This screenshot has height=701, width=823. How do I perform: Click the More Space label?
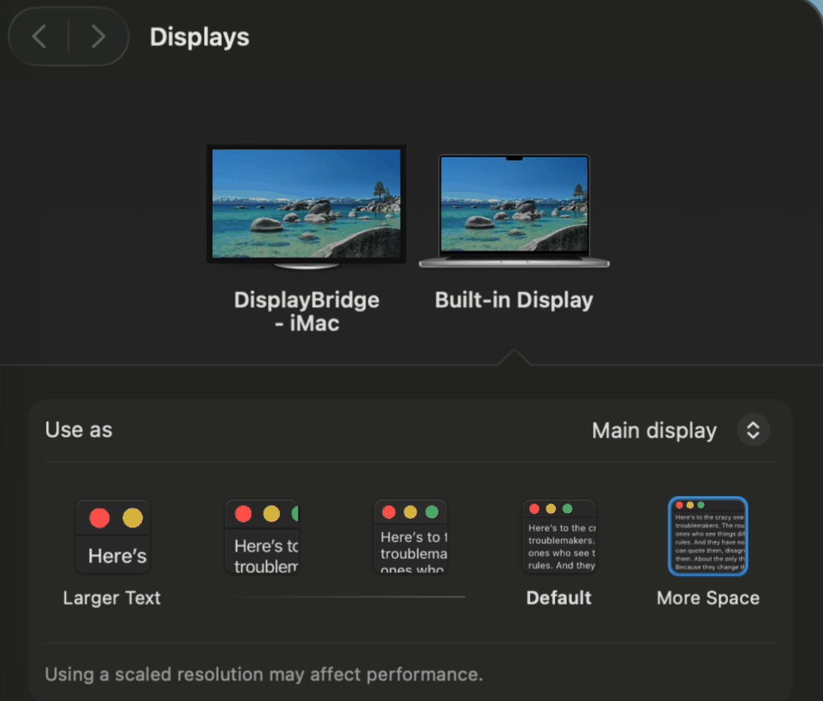(708, 598)
